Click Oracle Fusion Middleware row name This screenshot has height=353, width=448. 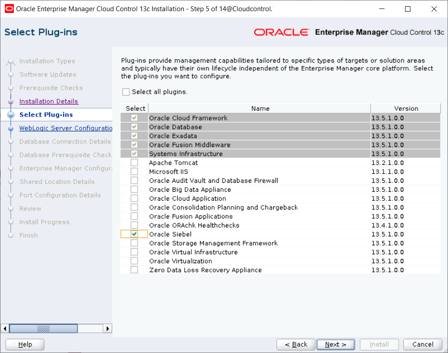(x=190, y=145)
